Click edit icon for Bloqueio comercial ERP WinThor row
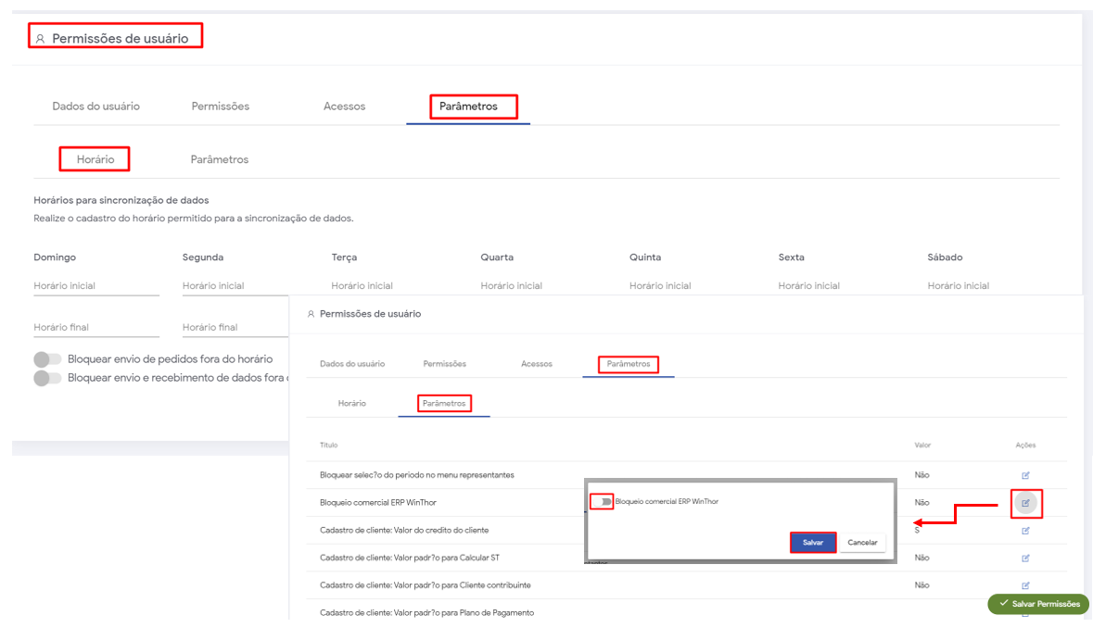This screenshot has height=640, width=1093. [x=1025, y=503]
